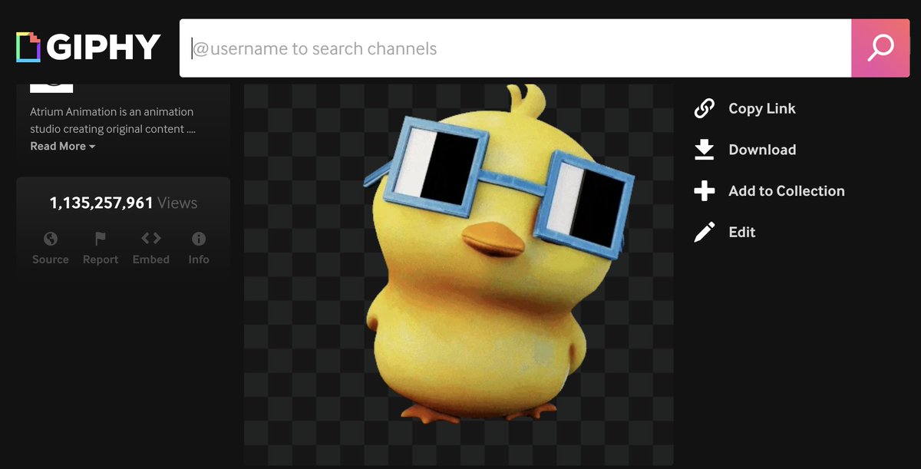Click the Embed label under the brackets

(x=151, y=259)
